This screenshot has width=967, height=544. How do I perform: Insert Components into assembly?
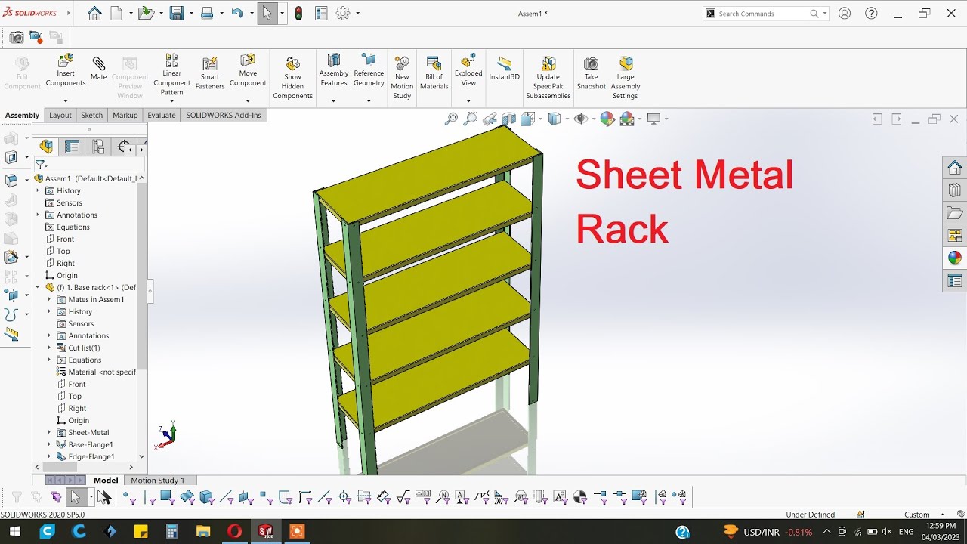click(66, 70)
